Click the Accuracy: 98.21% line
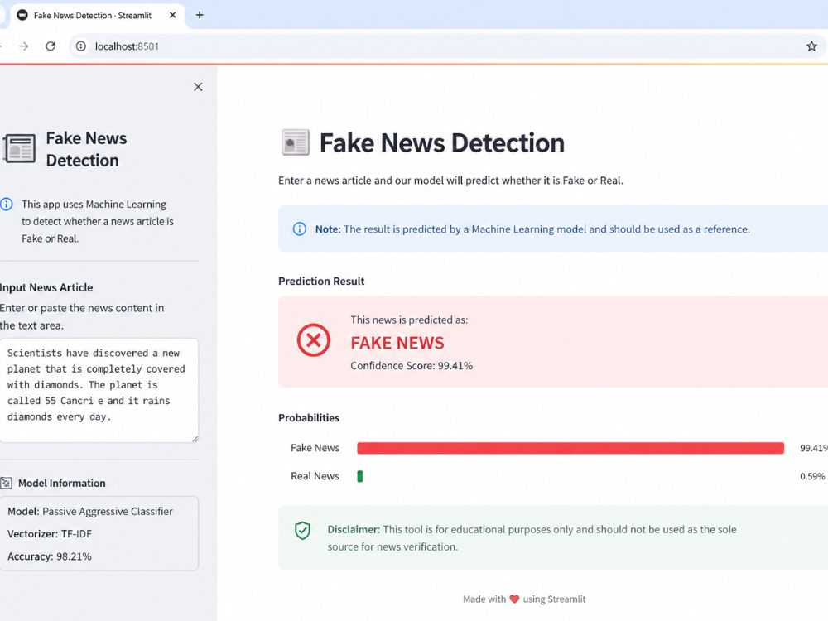 point(50,556)
